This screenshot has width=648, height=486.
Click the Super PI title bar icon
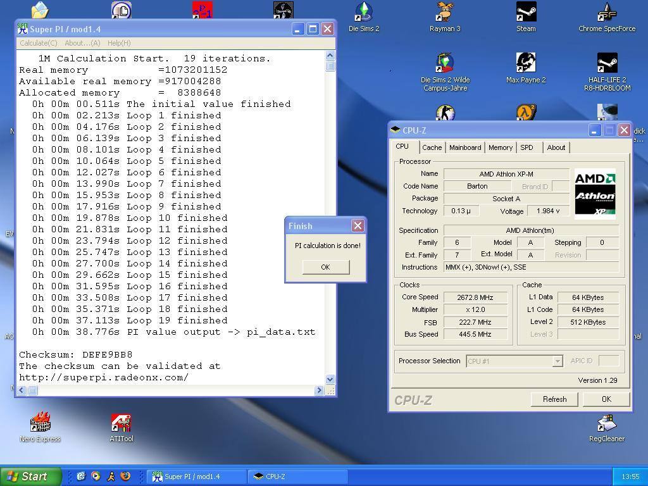(x=22, y=28)
